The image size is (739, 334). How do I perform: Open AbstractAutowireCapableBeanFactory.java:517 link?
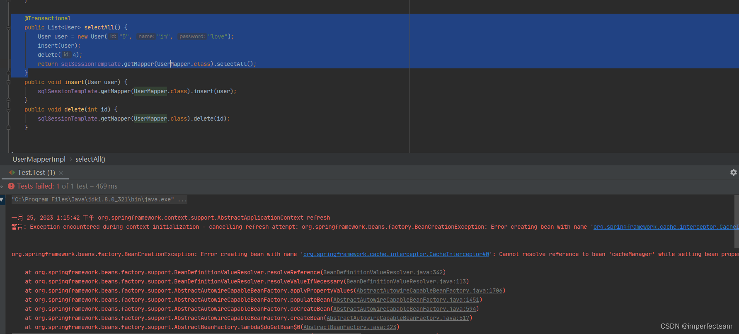click(x=398, y=318)
